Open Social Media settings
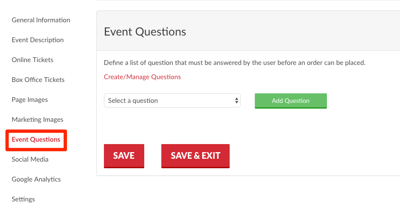 point(30,159)
